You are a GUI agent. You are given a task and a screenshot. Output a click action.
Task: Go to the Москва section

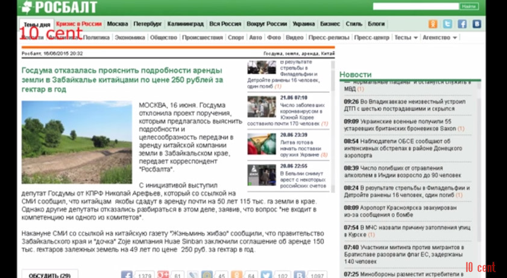pos(118,24)
